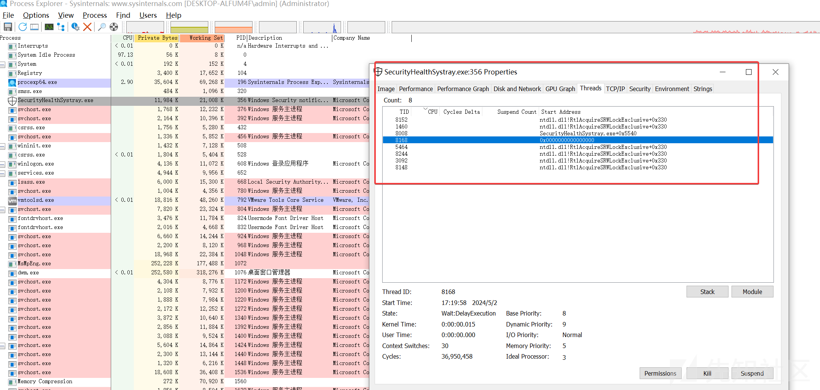Open the System Information graph icon
This screenshot has width=820, height=390.
click(49, 27)
